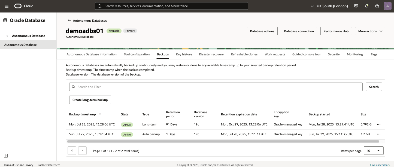The width and height of the screenshot is (394, 167).
Task: Switch to the Disaster recovery tab
Action: (x=211, y=54)
